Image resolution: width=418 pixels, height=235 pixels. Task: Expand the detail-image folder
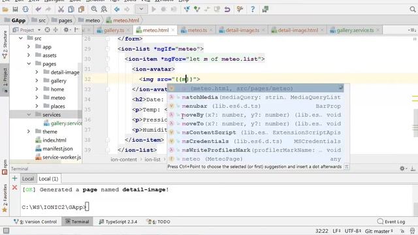(37, 72)
